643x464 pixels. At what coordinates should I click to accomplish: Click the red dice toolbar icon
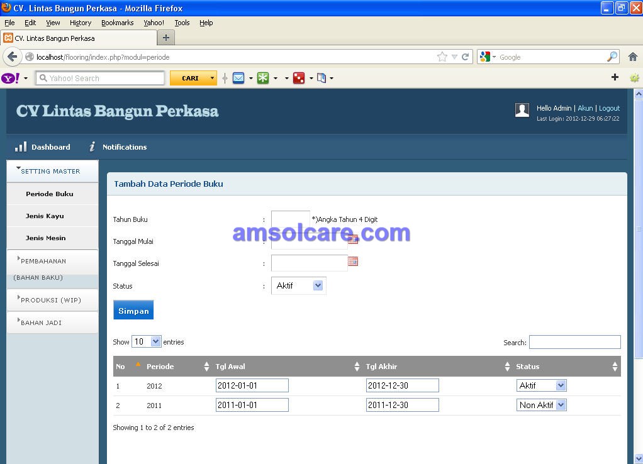click(x=298, y=78)
